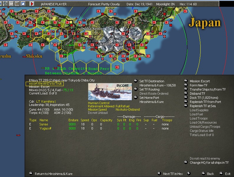Toggle Retirement Allowed setting

101,106
